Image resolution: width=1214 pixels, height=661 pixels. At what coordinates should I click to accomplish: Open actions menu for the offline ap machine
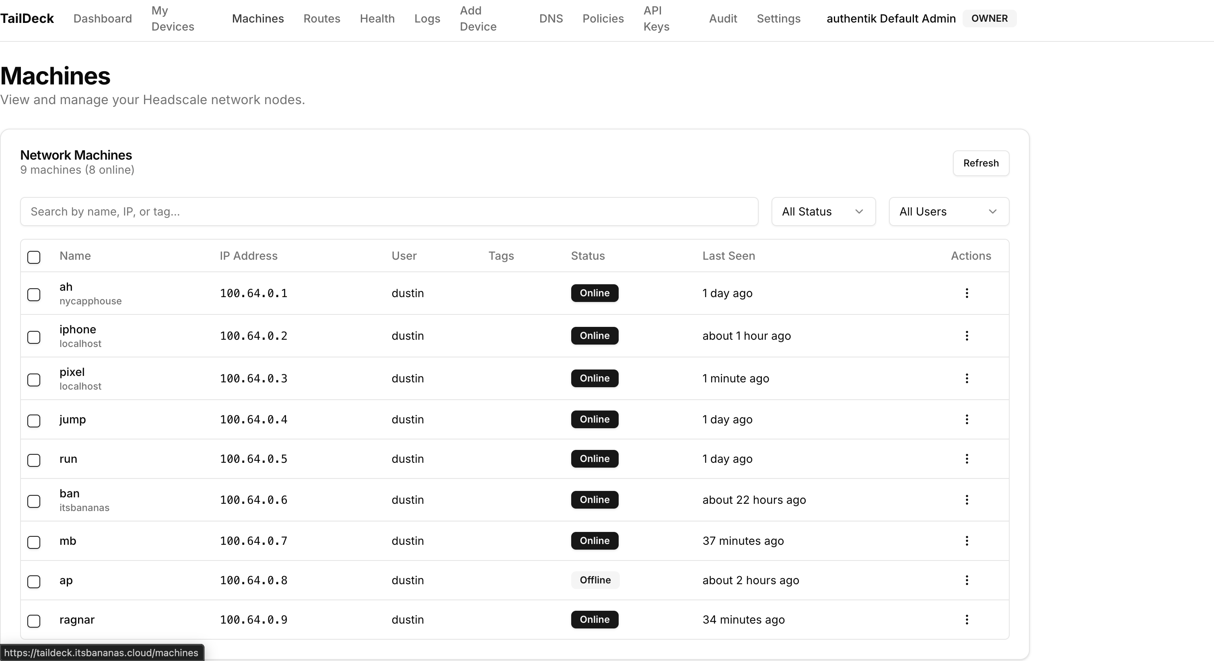[x=967, y=581]
